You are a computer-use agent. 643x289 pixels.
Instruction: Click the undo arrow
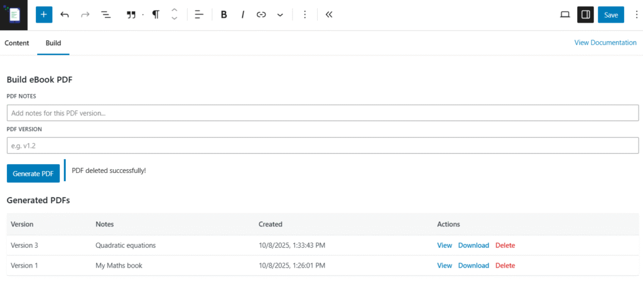65,15
